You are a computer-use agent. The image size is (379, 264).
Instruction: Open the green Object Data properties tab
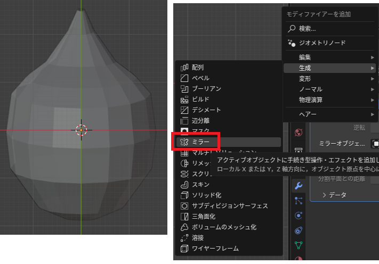pos(299,245)
